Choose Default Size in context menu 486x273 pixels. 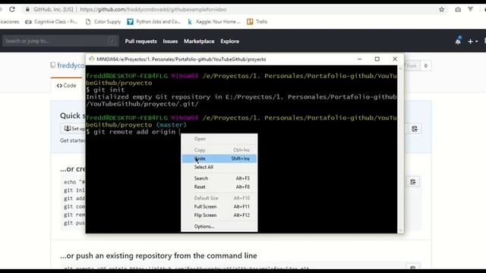[x=219, y=198]
